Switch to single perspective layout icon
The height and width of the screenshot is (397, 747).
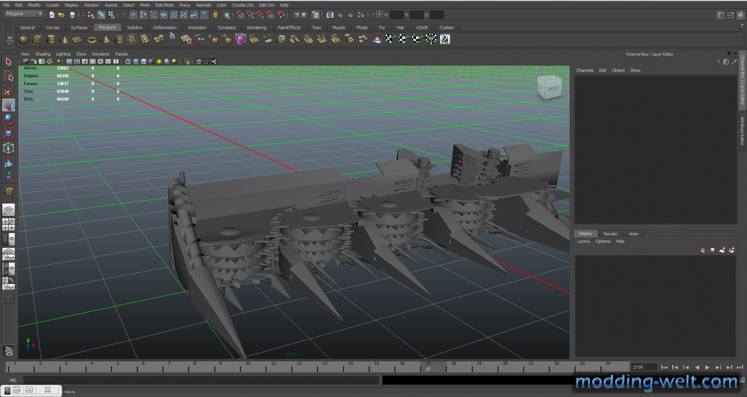point(9,210)
